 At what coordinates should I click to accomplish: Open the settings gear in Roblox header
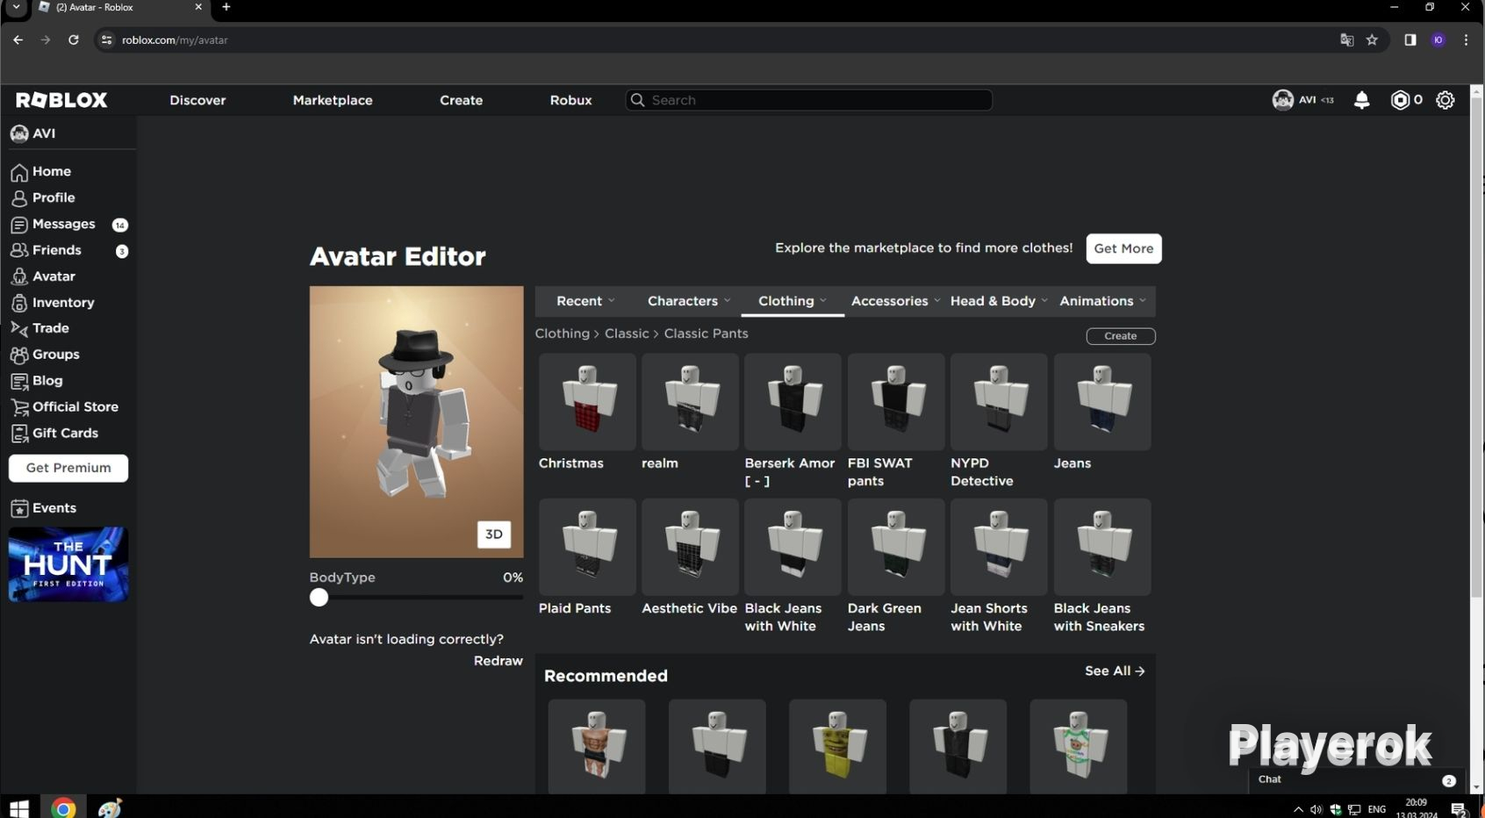(1445, 100)
